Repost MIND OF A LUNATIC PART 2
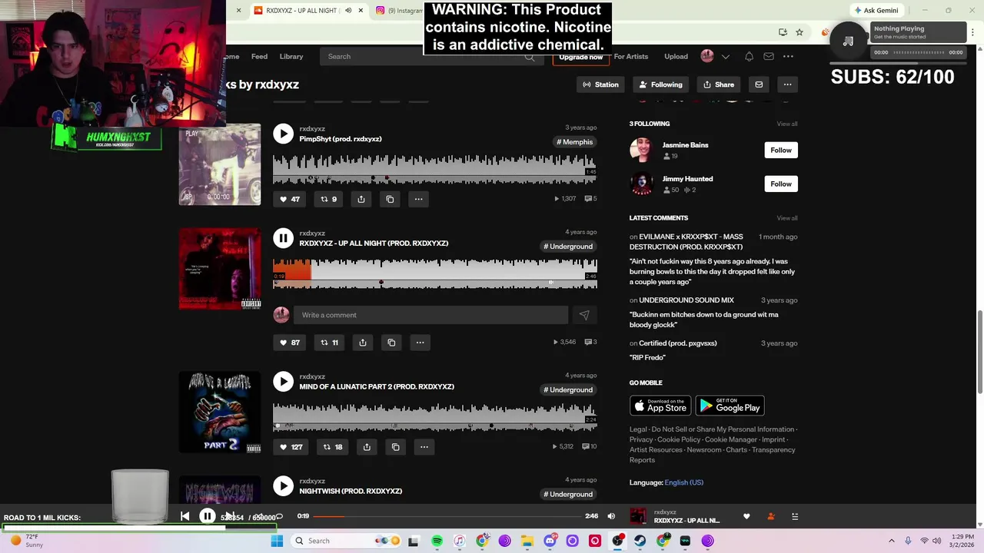Viewport: 984px width, 553px height. point(332,447)
